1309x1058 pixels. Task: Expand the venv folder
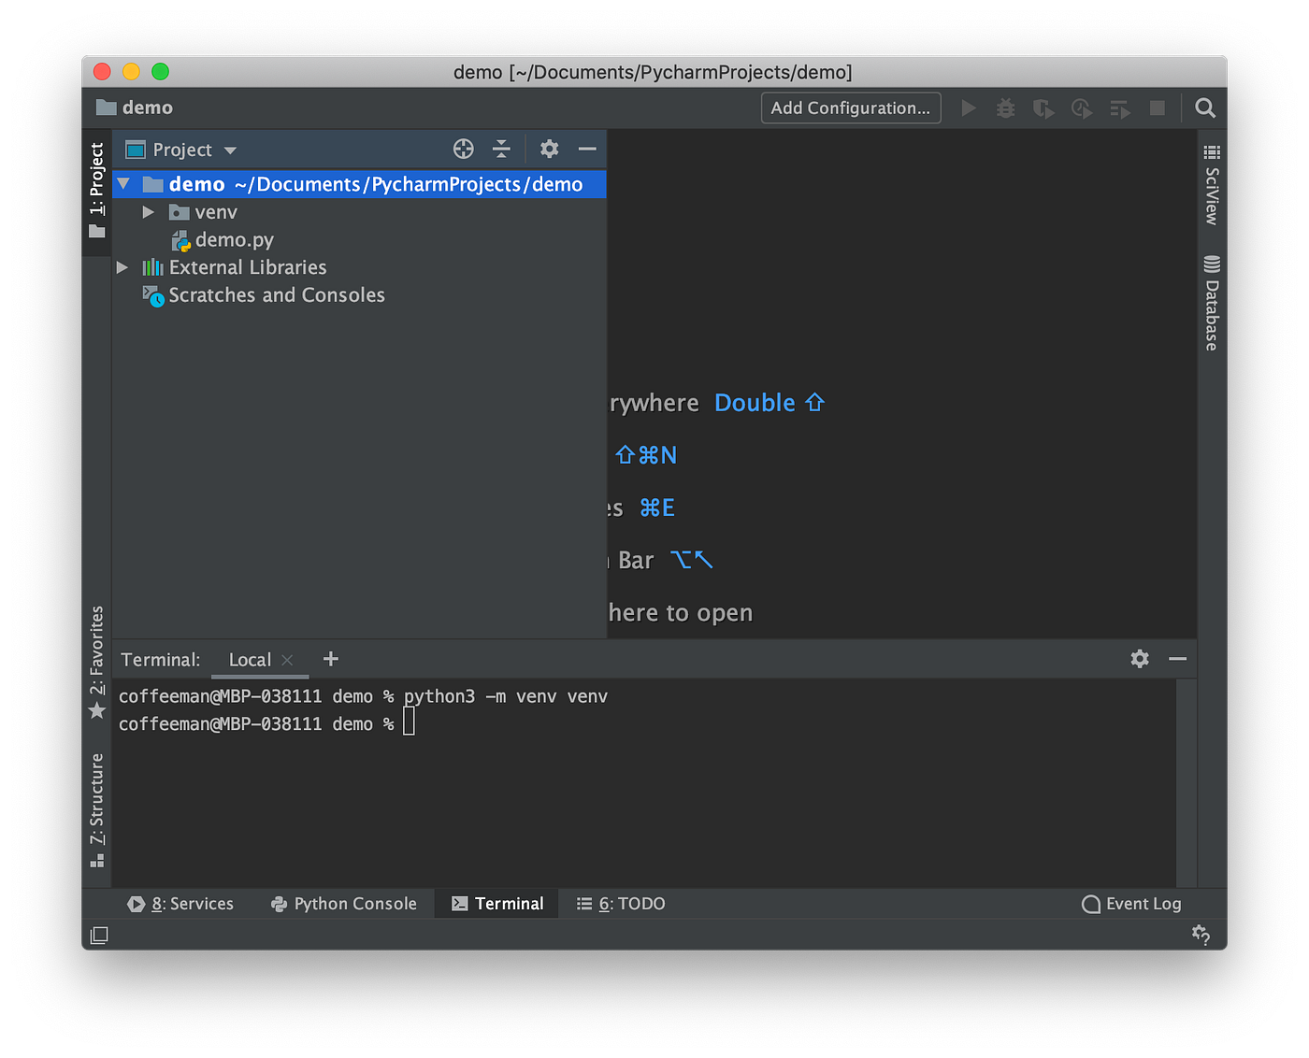148,212
